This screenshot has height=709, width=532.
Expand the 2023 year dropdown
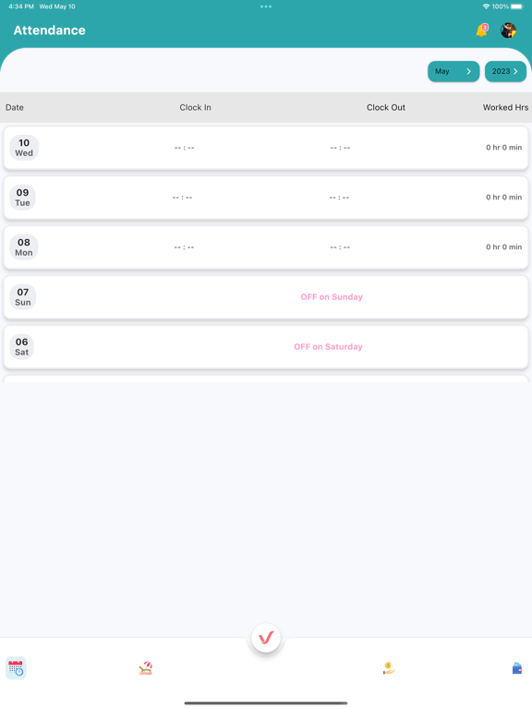[505, 71]
